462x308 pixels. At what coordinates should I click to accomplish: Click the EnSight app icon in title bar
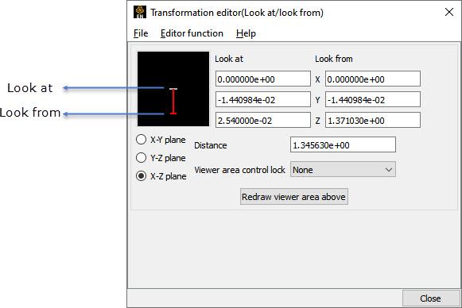pyautogui.click(x=140, y=12)
